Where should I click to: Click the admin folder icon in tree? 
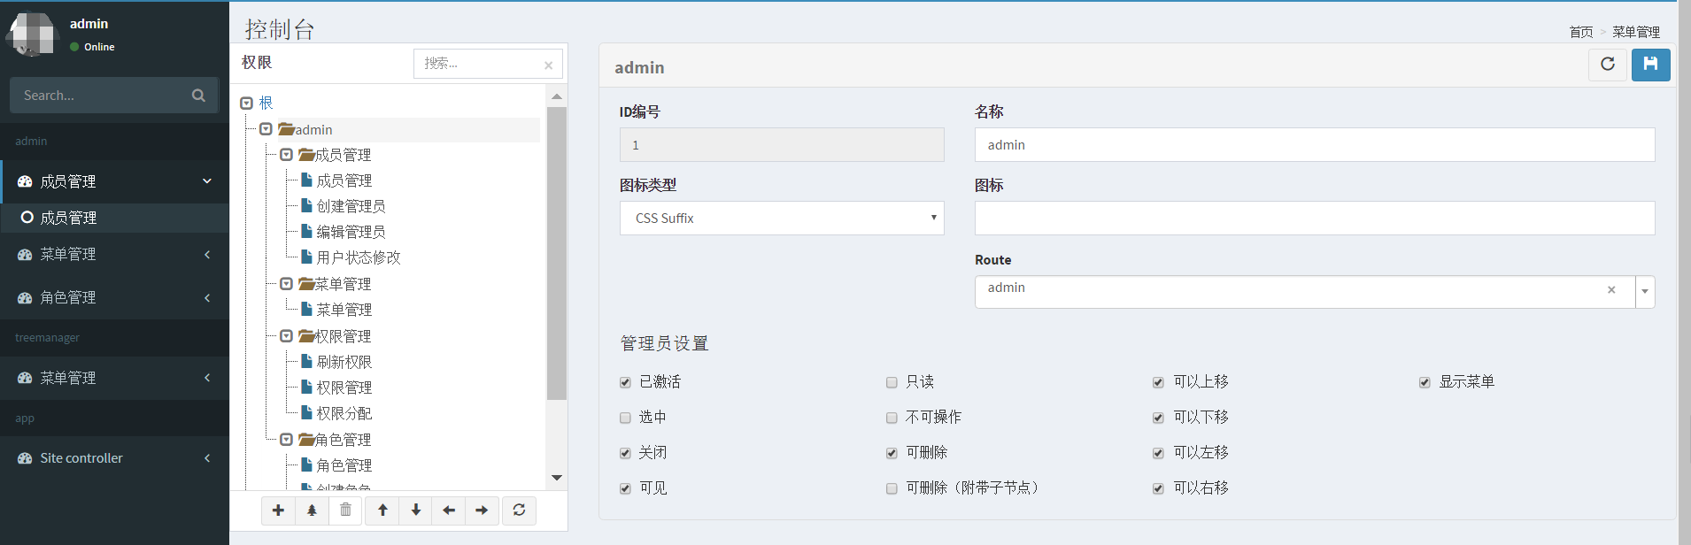(x=287, y=129)
